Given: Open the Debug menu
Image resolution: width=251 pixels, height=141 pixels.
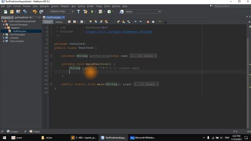Looking at the screenshot, I should (81, 6).
